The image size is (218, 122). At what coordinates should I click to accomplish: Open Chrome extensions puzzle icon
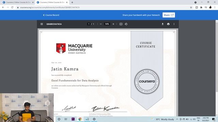click(x=201, y=7)
